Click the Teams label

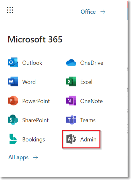pos(88,120)
